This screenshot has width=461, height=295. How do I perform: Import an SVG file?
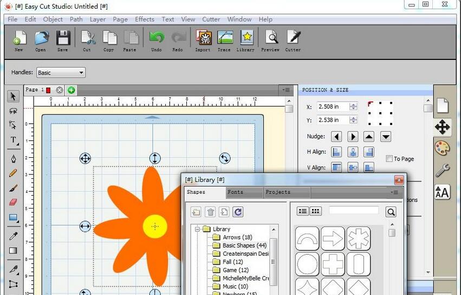click(204, 41)
